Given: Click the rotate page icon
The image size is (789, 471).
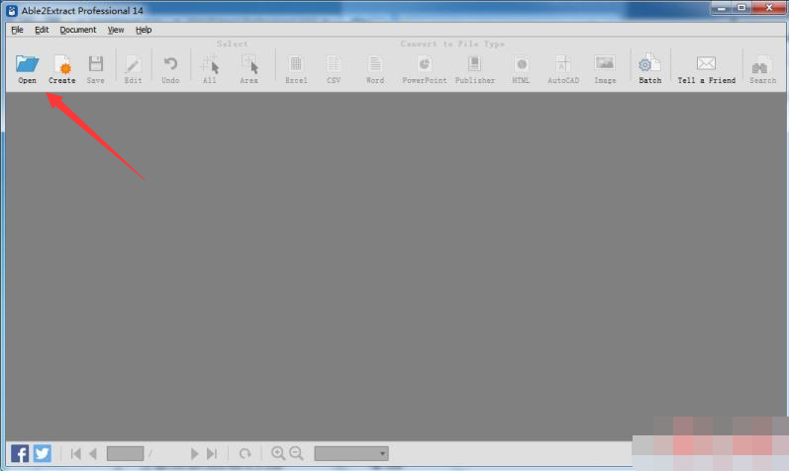Looking at the screenshot, I should point(246,454).
